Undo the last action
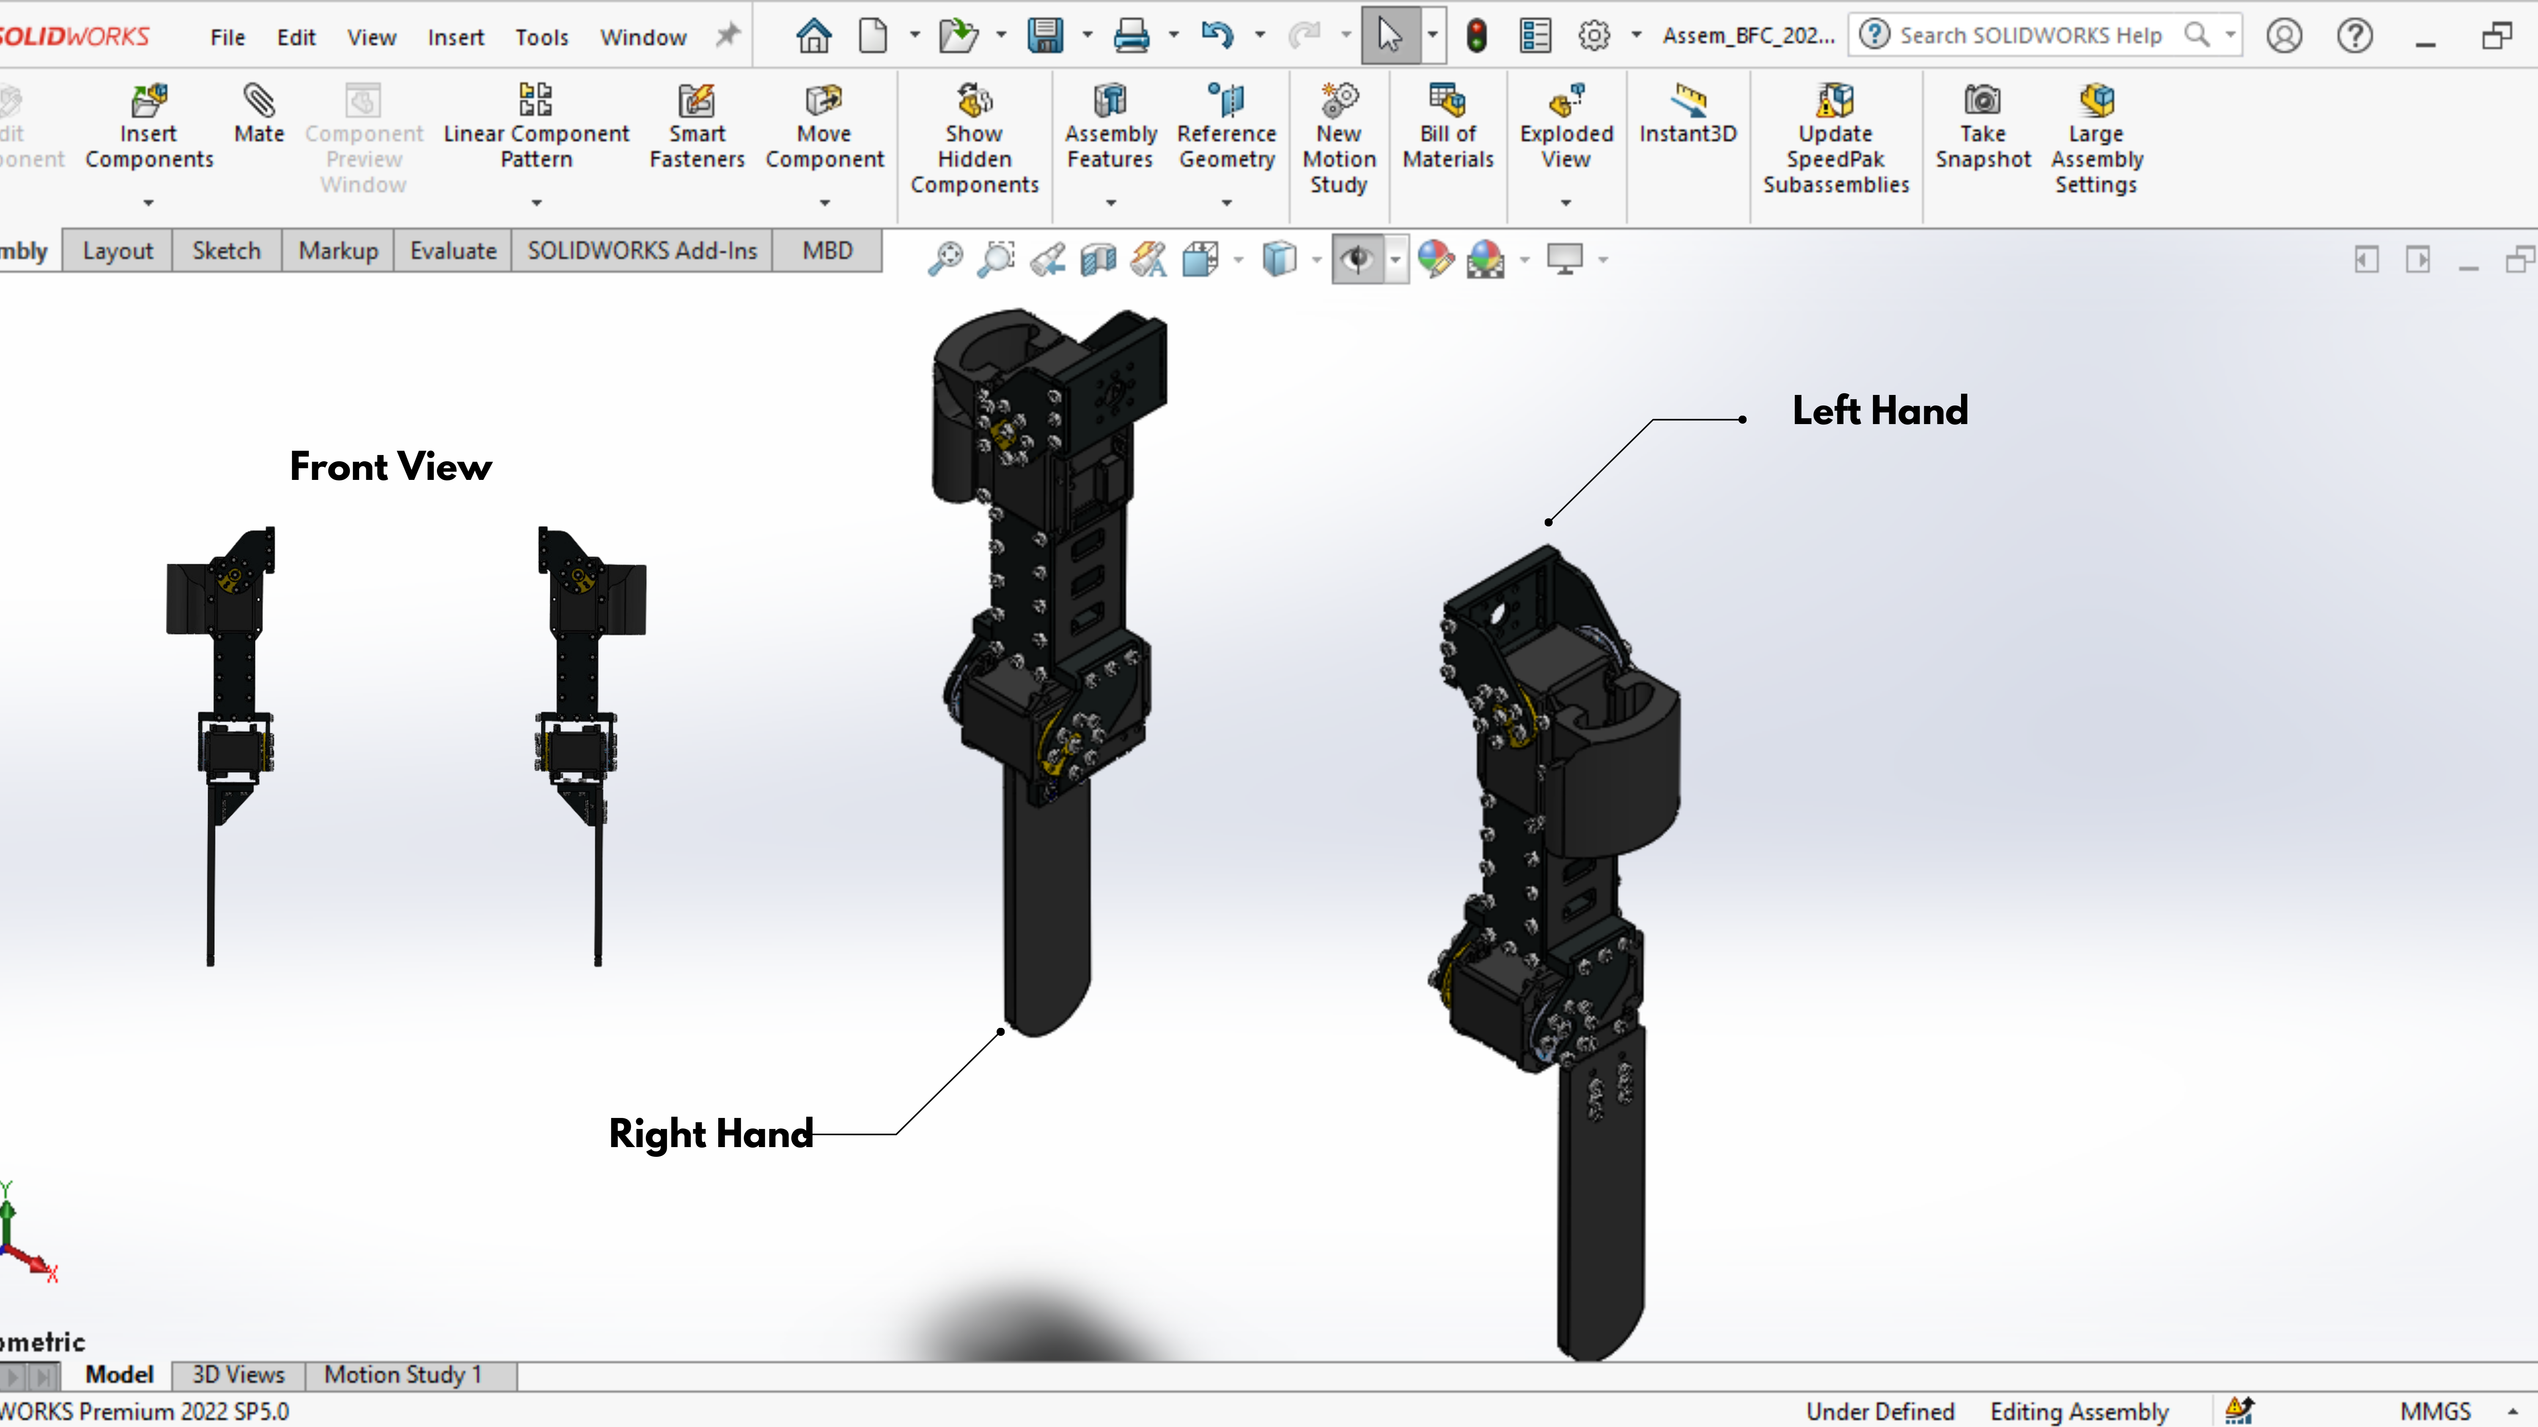This screenshot has width=2538, height=1427. 1218,36
